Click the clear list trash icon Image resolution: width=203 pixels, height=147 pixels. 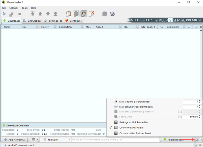pyautogui.click(x=34, y=139)
